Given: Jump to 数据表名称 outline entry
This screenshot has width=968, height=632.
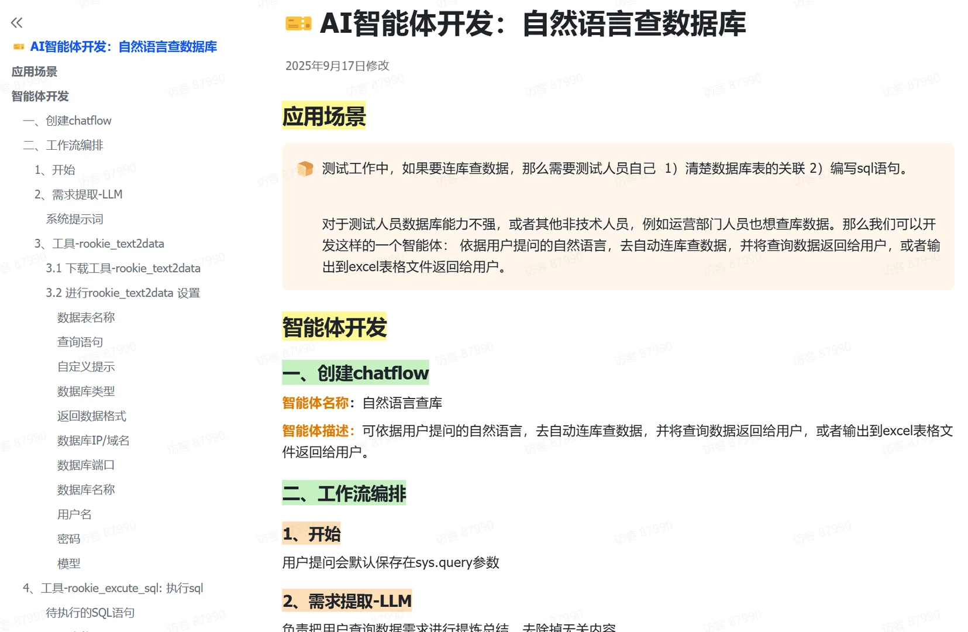Looking at the screenshot, I should pos(86,317).
